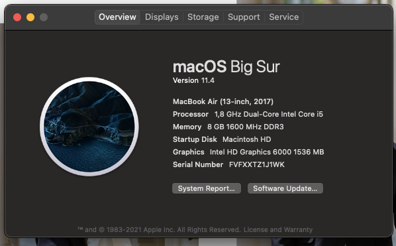Click Intel HD Graphics 6000 1536 MB
Image resolution: width=396 pixels, height=246 pixels.
267,152
